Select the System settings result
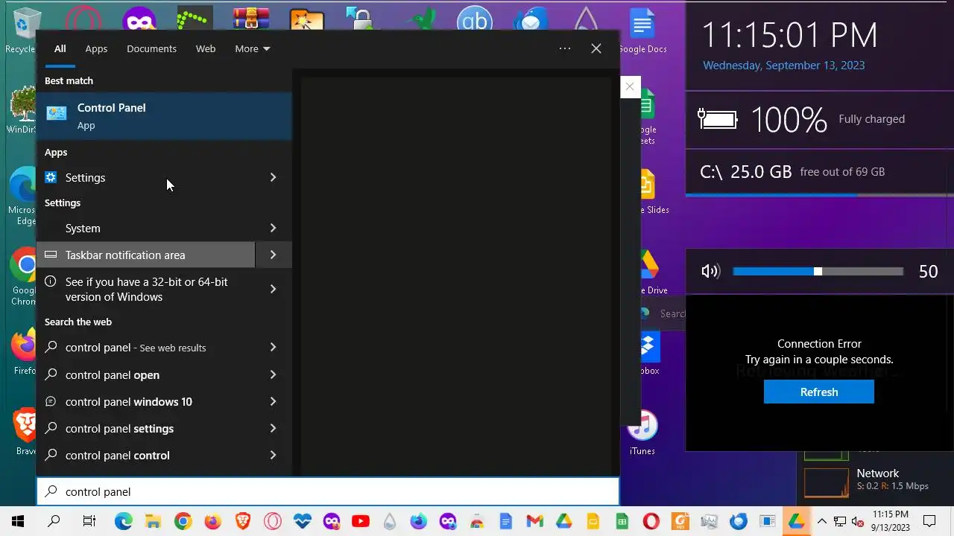Screen dimensions: 954x536 coord(146,228)
